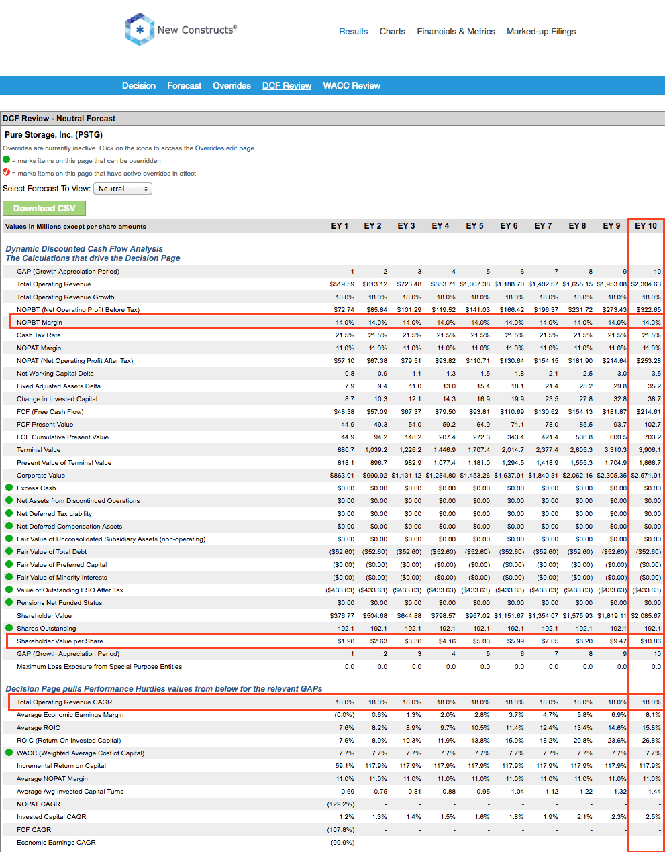
Task: Click the Shareholder Value per Share label
Action: pos(60,641)
